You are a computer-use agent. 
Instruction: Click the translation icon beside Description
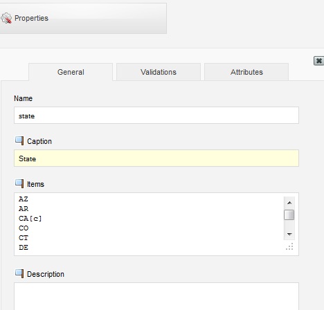(19, 273)
